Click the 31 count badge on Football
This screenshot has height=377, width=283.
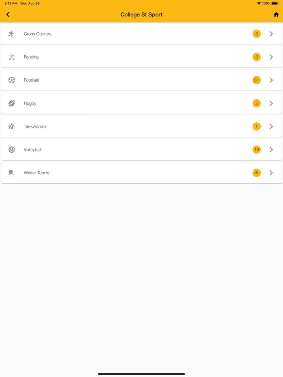[256, 80]
